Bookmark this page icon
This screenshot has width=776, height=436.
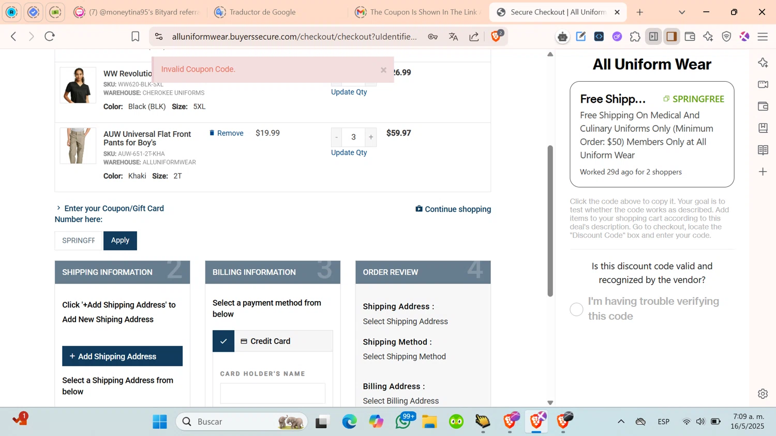[135, 36]
